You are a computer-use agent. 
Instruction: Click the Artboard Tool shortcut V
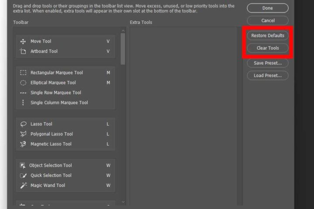(108, 51)
